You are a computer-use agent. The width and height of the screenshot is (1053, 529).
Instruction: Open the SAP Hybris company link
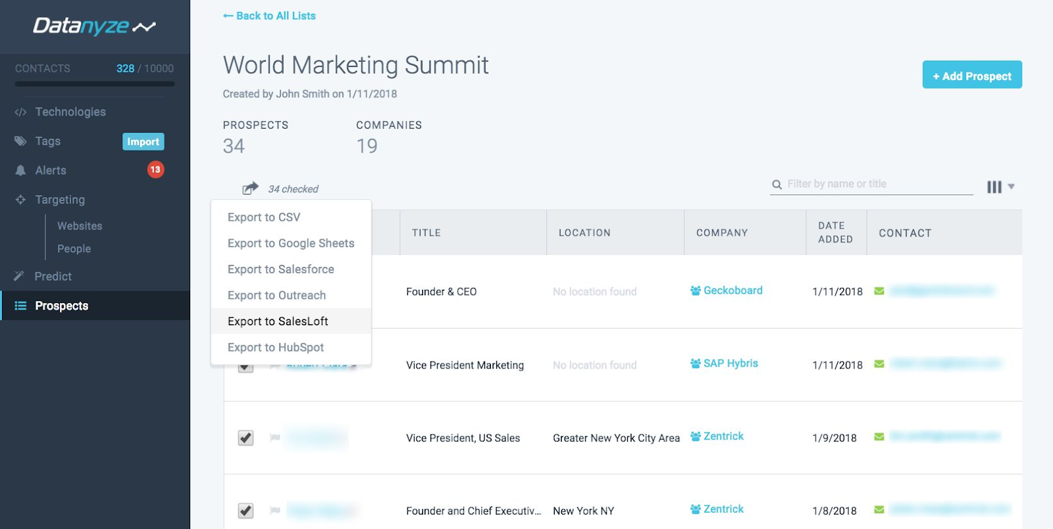pyautogui.click(x=731, y=363)
